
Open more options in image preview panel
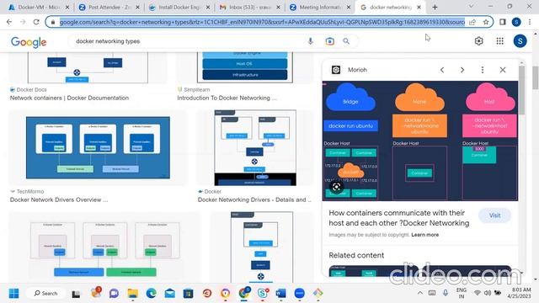coord(483,70)
